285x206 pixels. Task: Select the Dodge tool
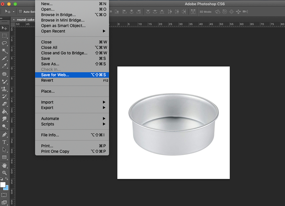[4, 127]
